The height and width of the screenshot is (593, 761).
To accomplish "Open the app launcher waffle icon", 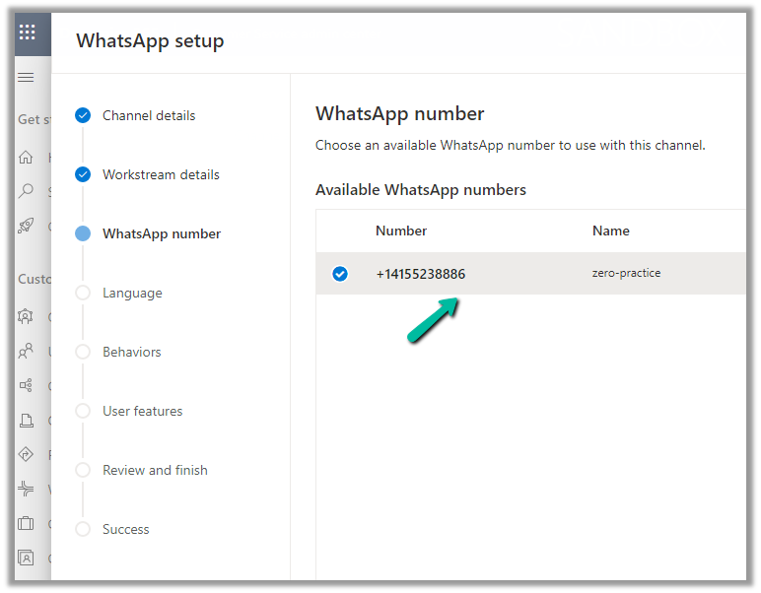I will pyautogui.click(x=27, y=32).
